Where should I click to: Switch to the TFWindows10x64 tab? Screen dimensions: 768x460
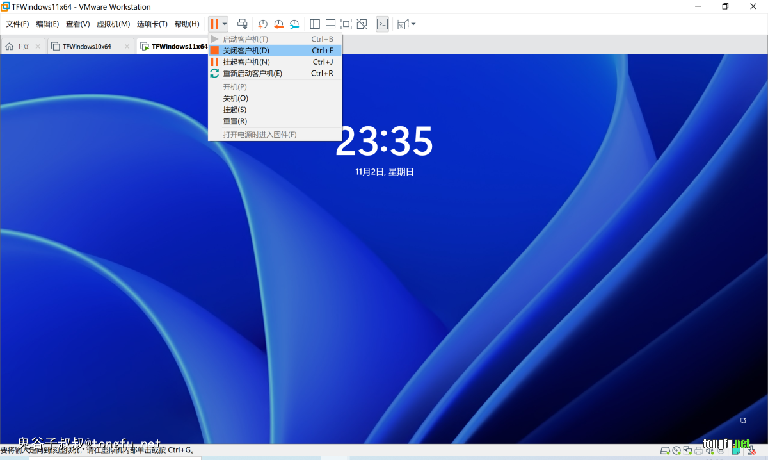point(86,47)
